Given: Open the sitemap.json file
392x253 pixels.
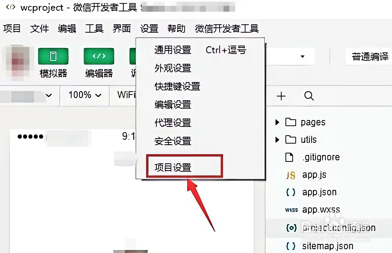Looking at the screenshot, I should click(x=328, y=246).
